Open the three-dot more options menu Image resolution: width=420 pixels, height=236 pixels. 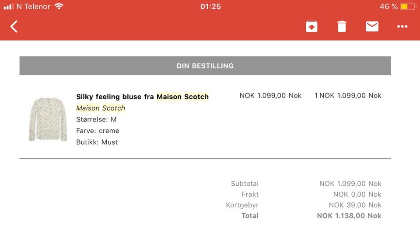pyautogui.click(x=402, y=27)
